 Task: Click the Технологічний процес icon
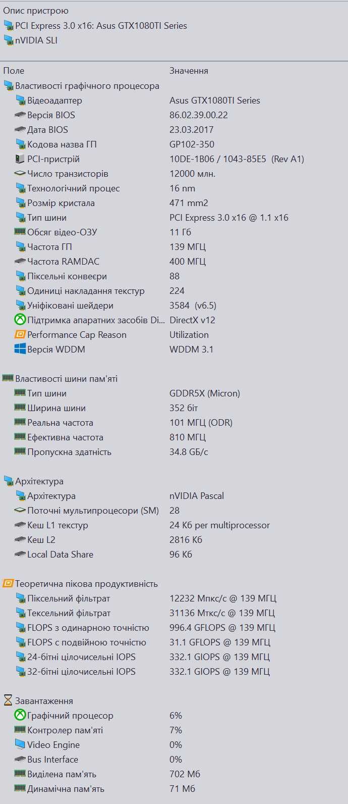pyautogui.click(x=20, y=188)
